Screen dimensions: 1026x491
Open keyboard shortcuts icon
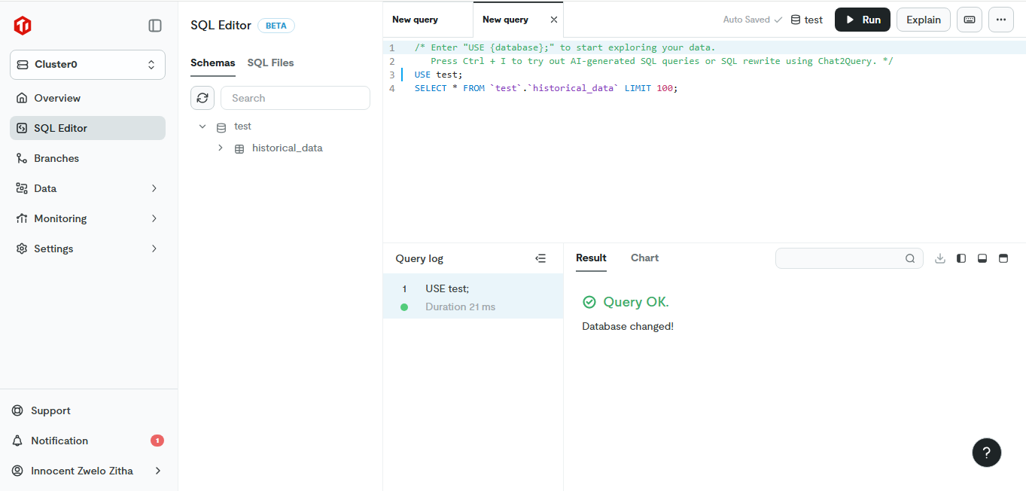click(x=970, y=20)
